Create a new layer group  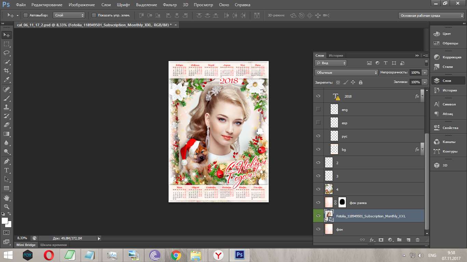click(399, 240)
